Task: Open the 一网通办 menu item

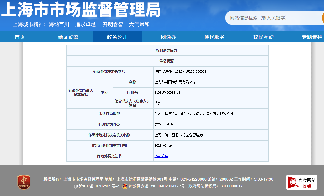Action: pos(165,37)
